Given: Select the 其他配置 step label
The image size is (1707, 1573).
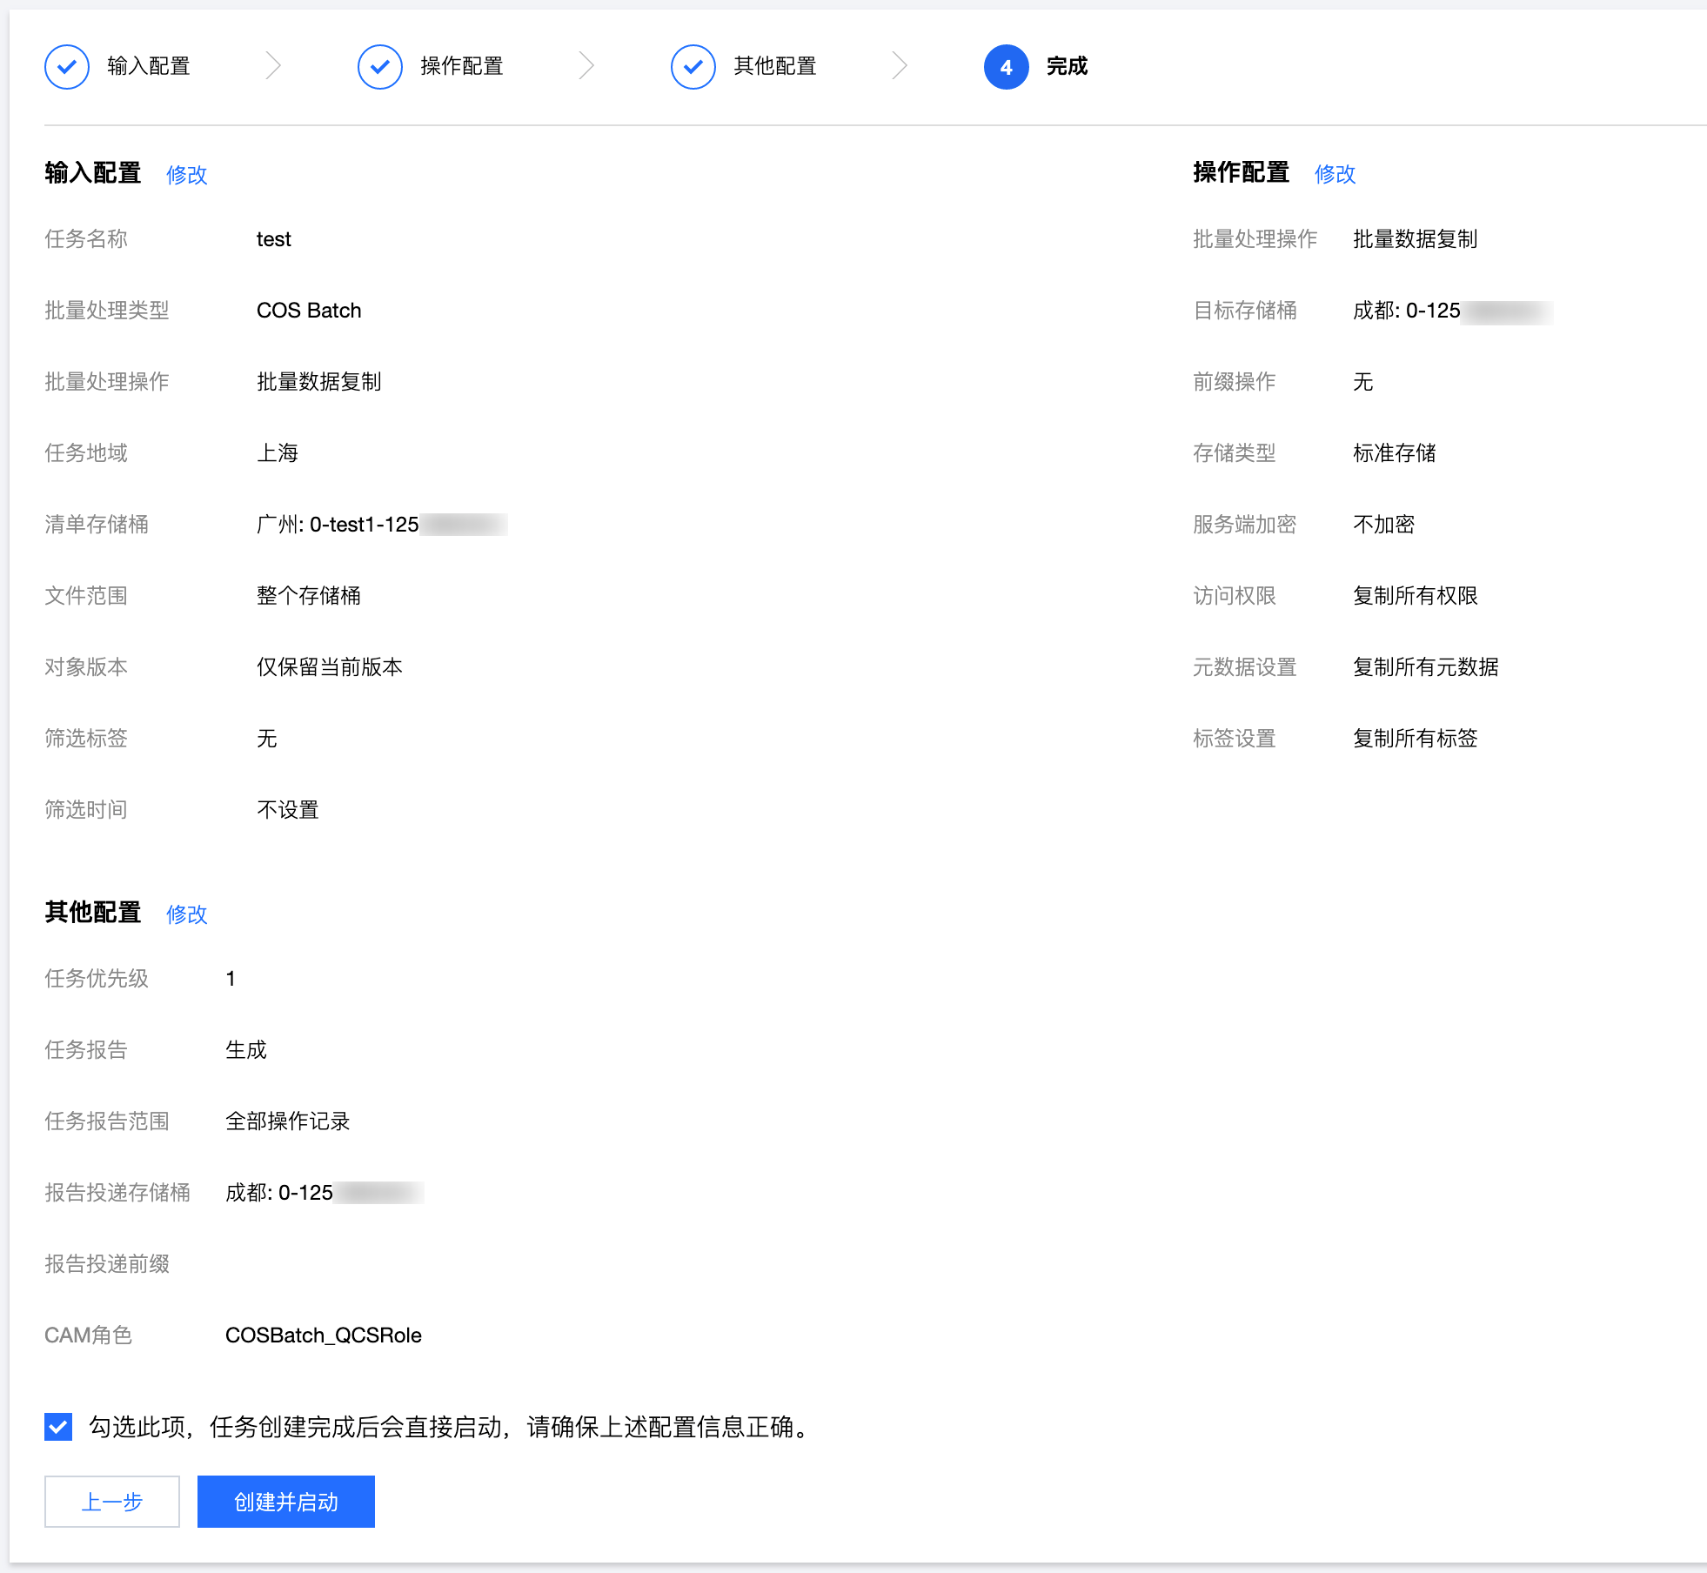Looking at the screenshot, I should click(775, 66).
